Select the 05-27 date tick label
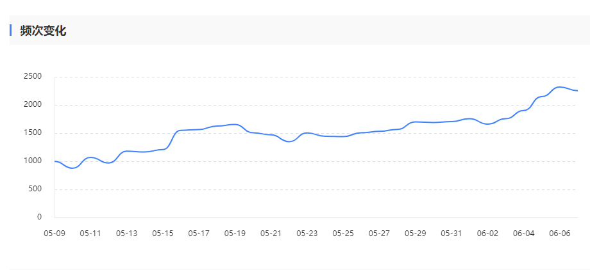 [x=380, y=234]
